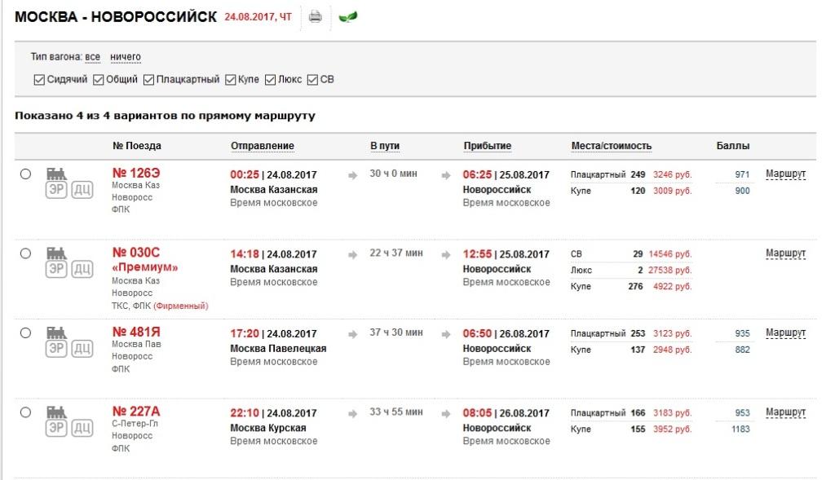This screenshot has height=480, width=835.
Task: Click the locomotive icon for train 481Я
Action: coord(56,332)
